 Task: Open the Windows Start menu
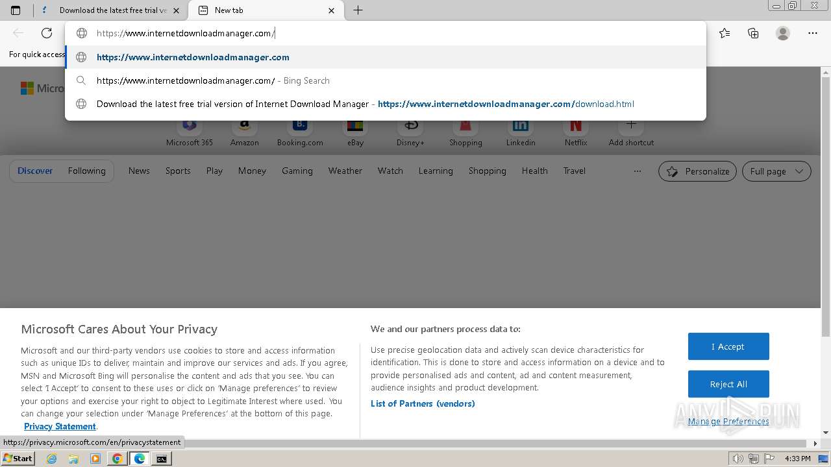18,459
